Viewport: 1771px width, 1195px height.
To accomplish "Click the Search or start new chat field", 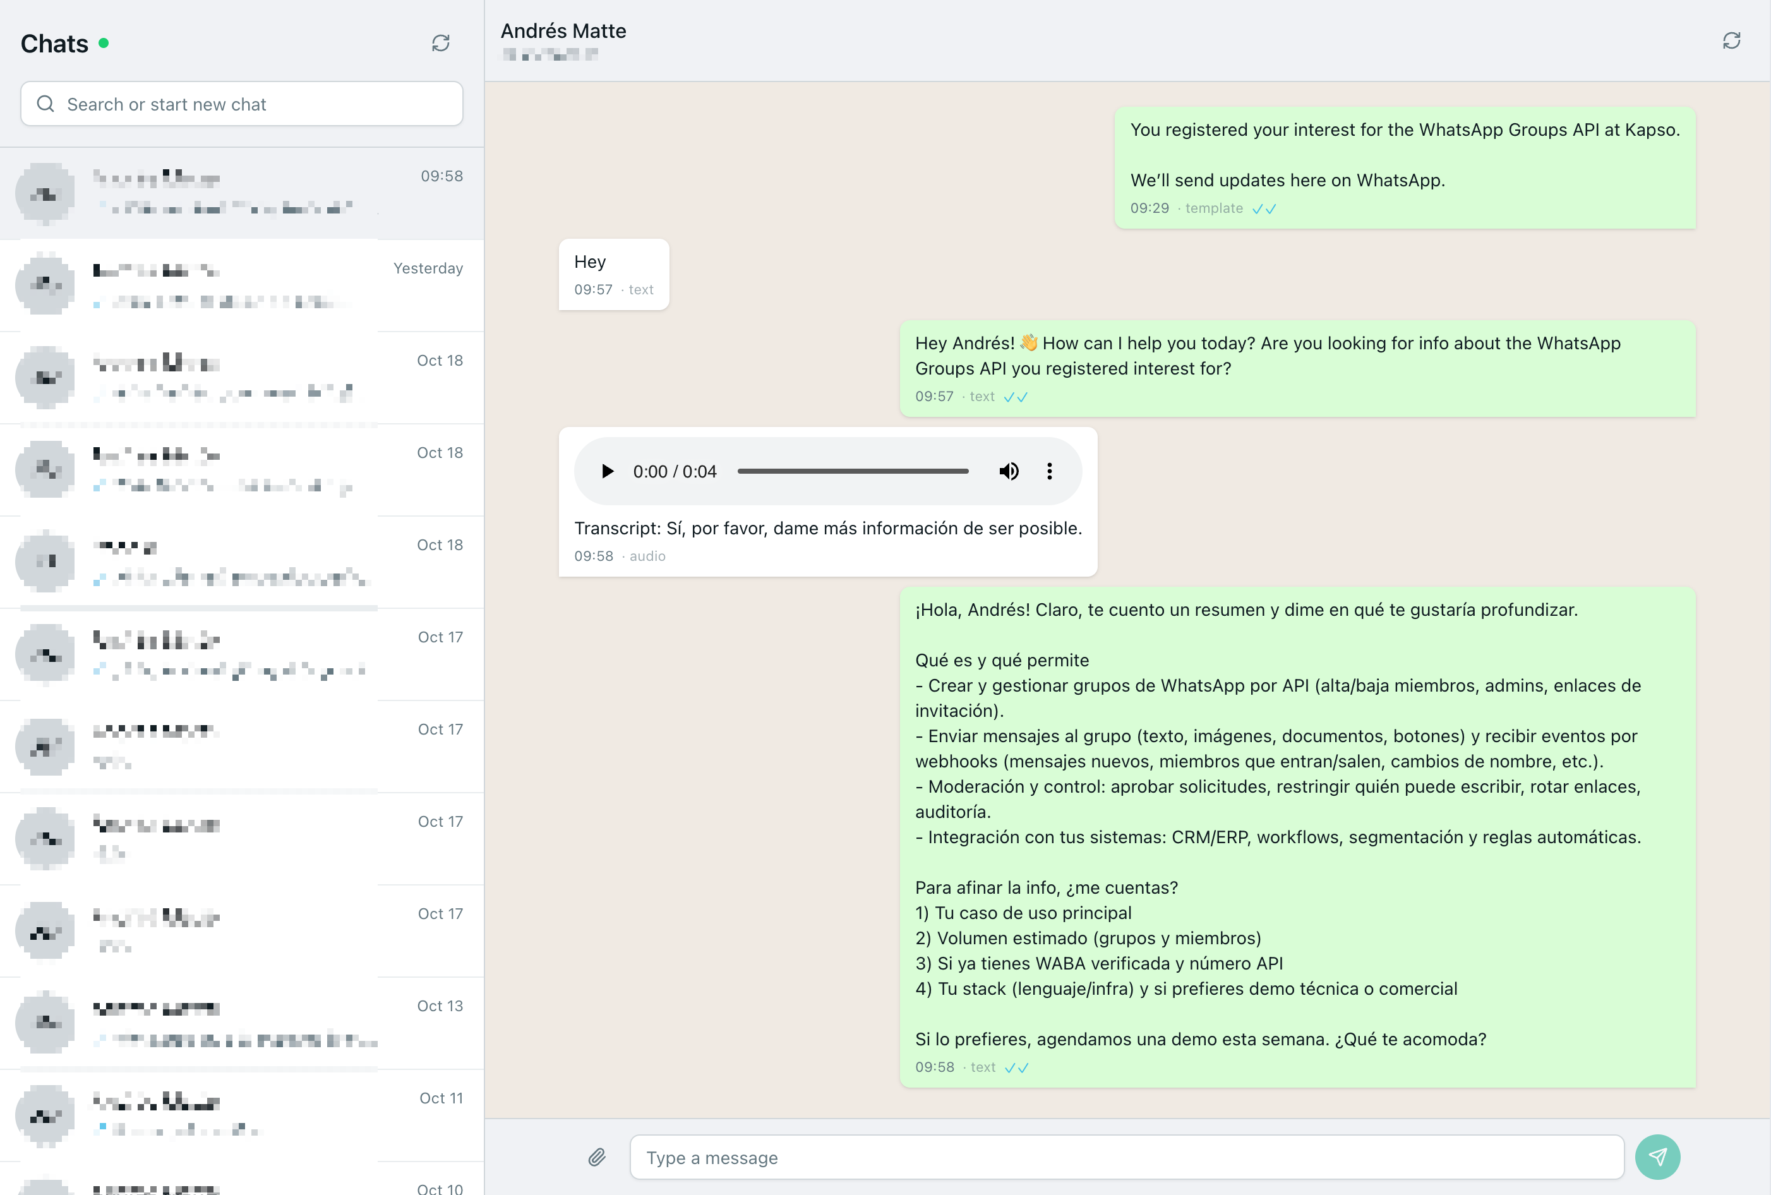I will (241, 104).
